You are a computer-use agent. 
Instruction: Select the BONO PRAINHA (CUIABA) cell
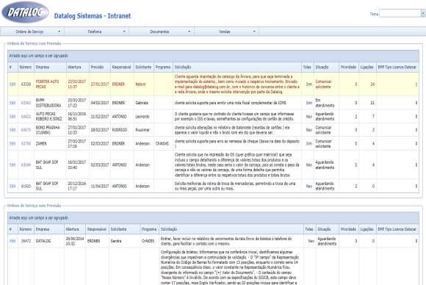click(x=50, y=130)
